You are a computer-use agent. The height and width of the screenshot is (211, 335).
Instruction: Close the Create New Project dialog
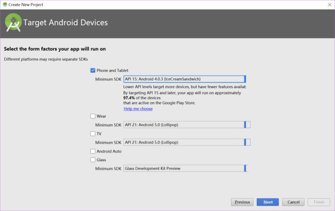(x=329, y=5)
